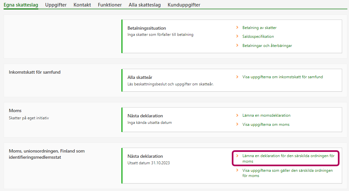Click Nästa deklaration with date 31.10.2023

[x=145, y=156]
